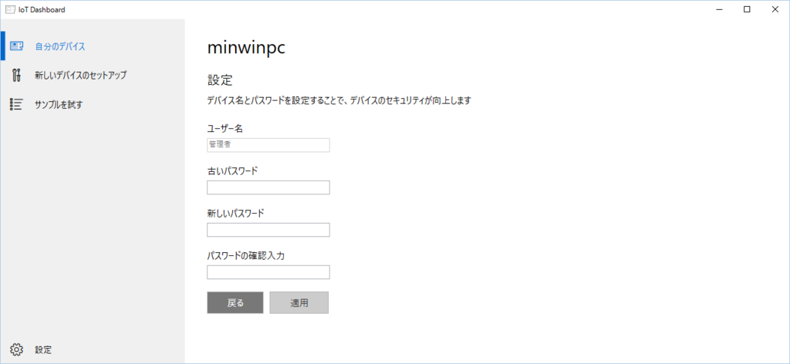Focus the 古いパスワード input field

point(268,187)
